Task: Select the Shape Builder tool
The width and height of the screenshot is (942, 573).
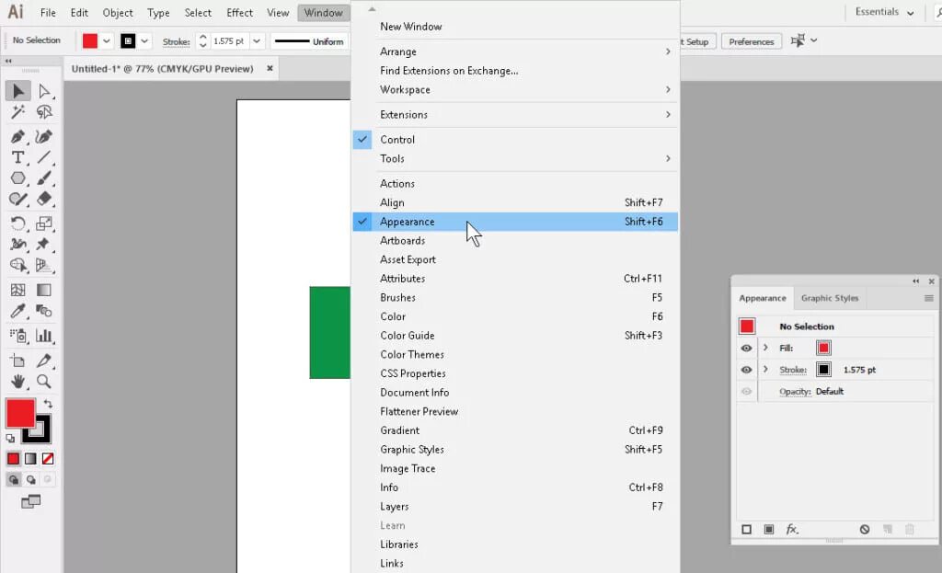Action: tap(18, 265)
